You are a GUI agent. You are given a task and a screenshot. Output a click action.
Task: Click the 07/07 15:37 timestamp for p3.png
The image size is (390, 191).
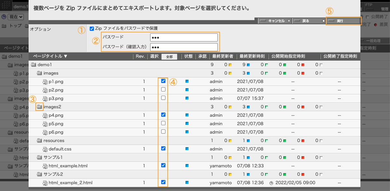(250, 99)
